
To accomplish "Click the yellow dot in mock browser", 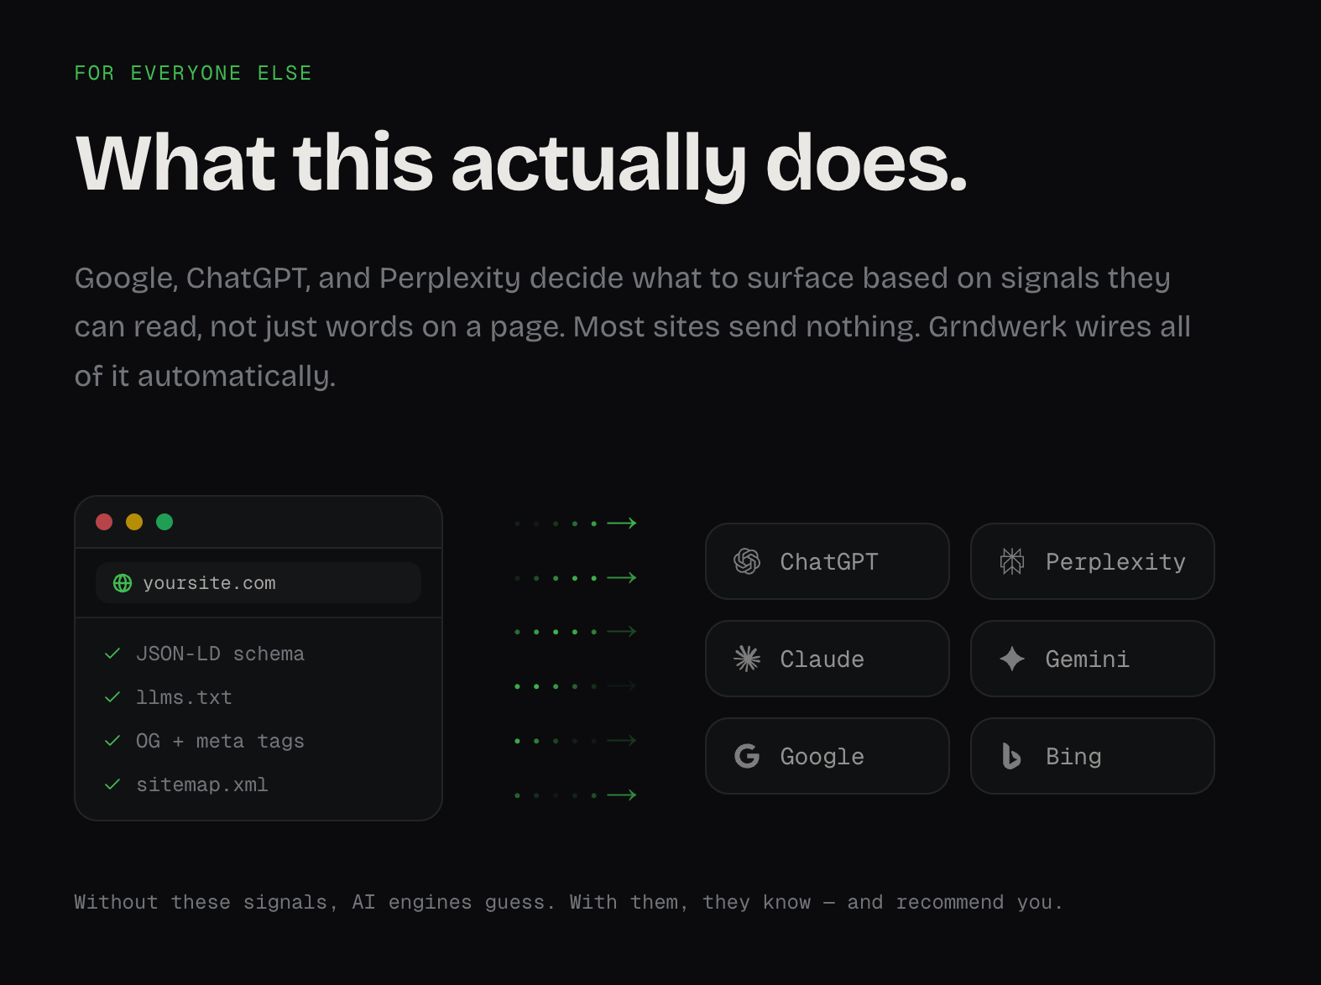I will click(134, 522).
